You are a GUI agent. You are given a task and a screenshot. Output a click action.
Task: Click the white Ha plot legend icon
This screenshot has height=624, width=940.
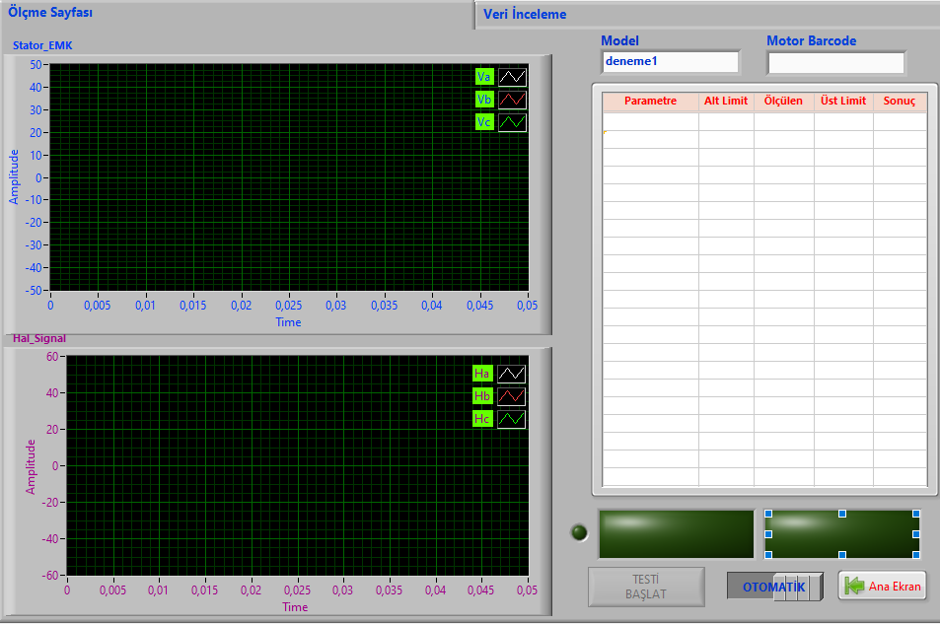pyautogui.click(x=511, y=374)
